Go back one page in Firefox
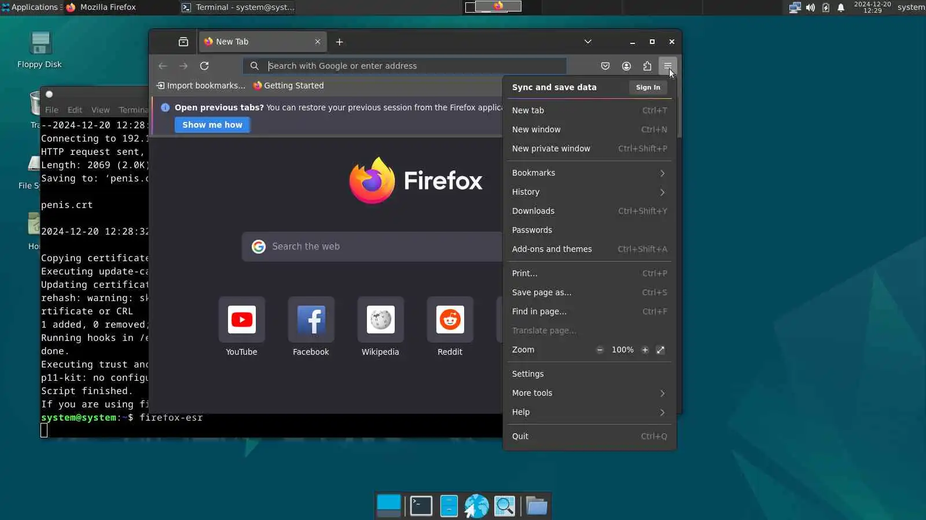 [163, 66]
